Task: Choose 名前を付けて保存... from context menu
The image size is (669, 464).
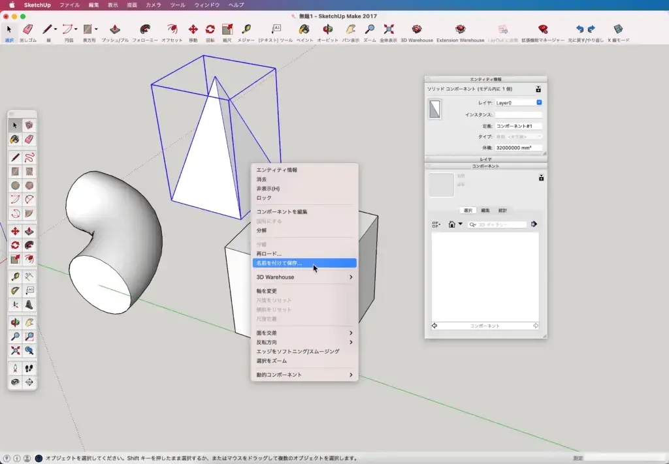Action: click(304, 263)
